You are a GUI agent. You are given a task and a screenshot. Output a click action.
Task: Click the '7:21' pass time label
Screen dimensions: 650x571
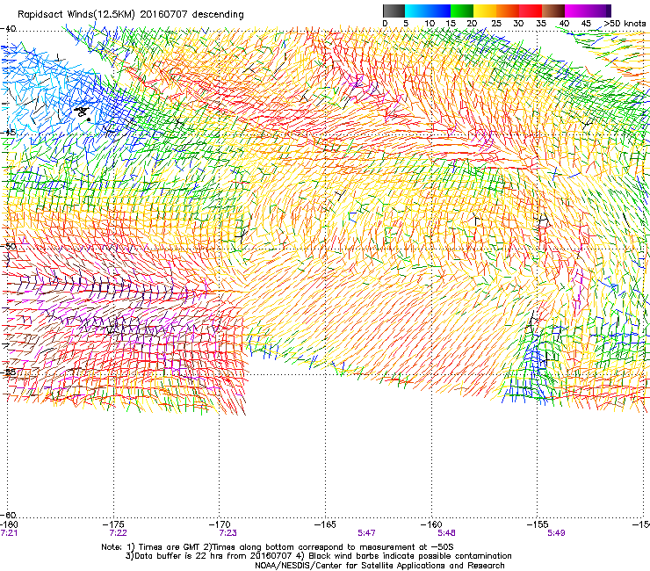[x=9, y=533]
